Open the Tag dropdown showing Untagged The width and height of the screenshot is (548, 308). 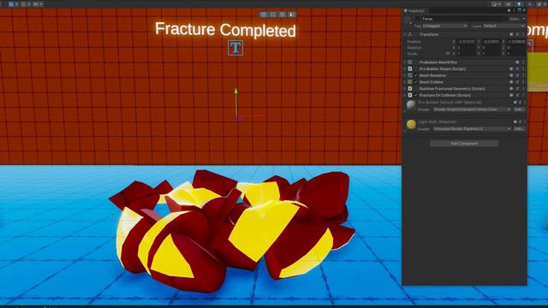click(x=444, y=26)
